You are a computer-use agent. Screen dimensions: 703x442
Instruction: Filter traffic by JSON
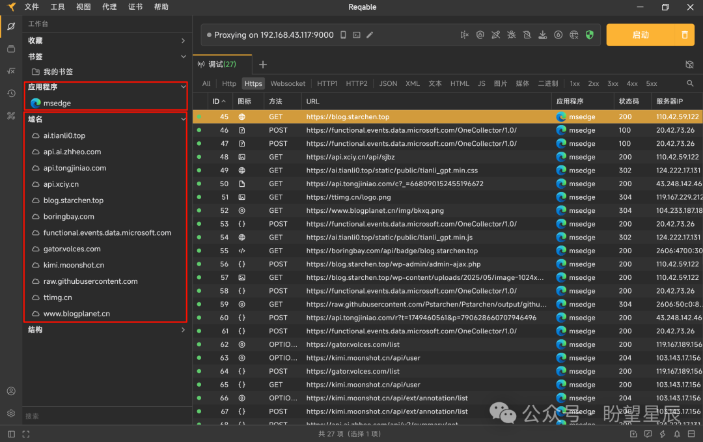388,83
